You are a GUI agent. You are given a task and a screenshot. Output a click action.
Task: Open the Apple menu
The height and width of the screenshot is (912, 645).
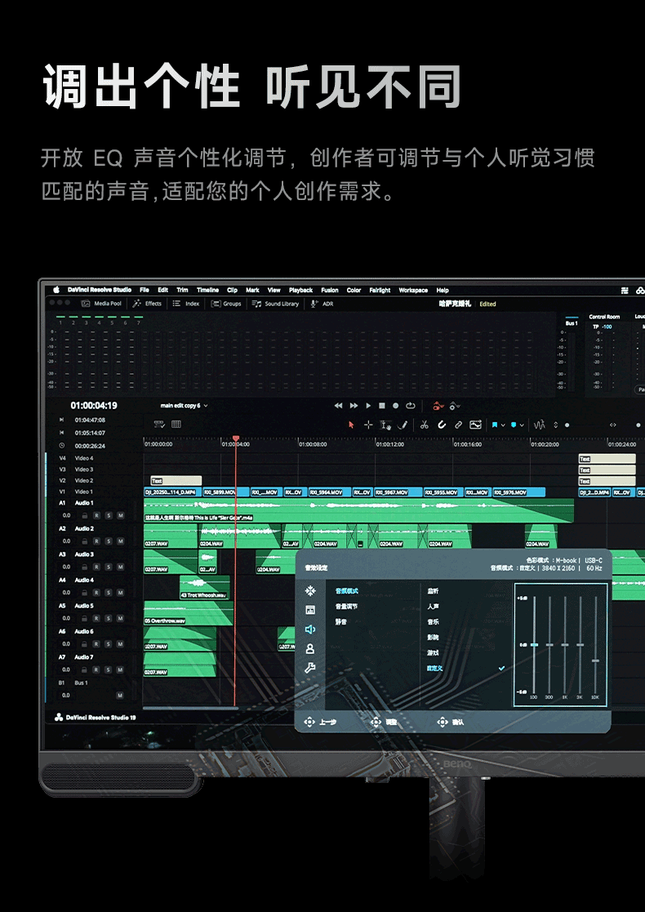[57, 290]
